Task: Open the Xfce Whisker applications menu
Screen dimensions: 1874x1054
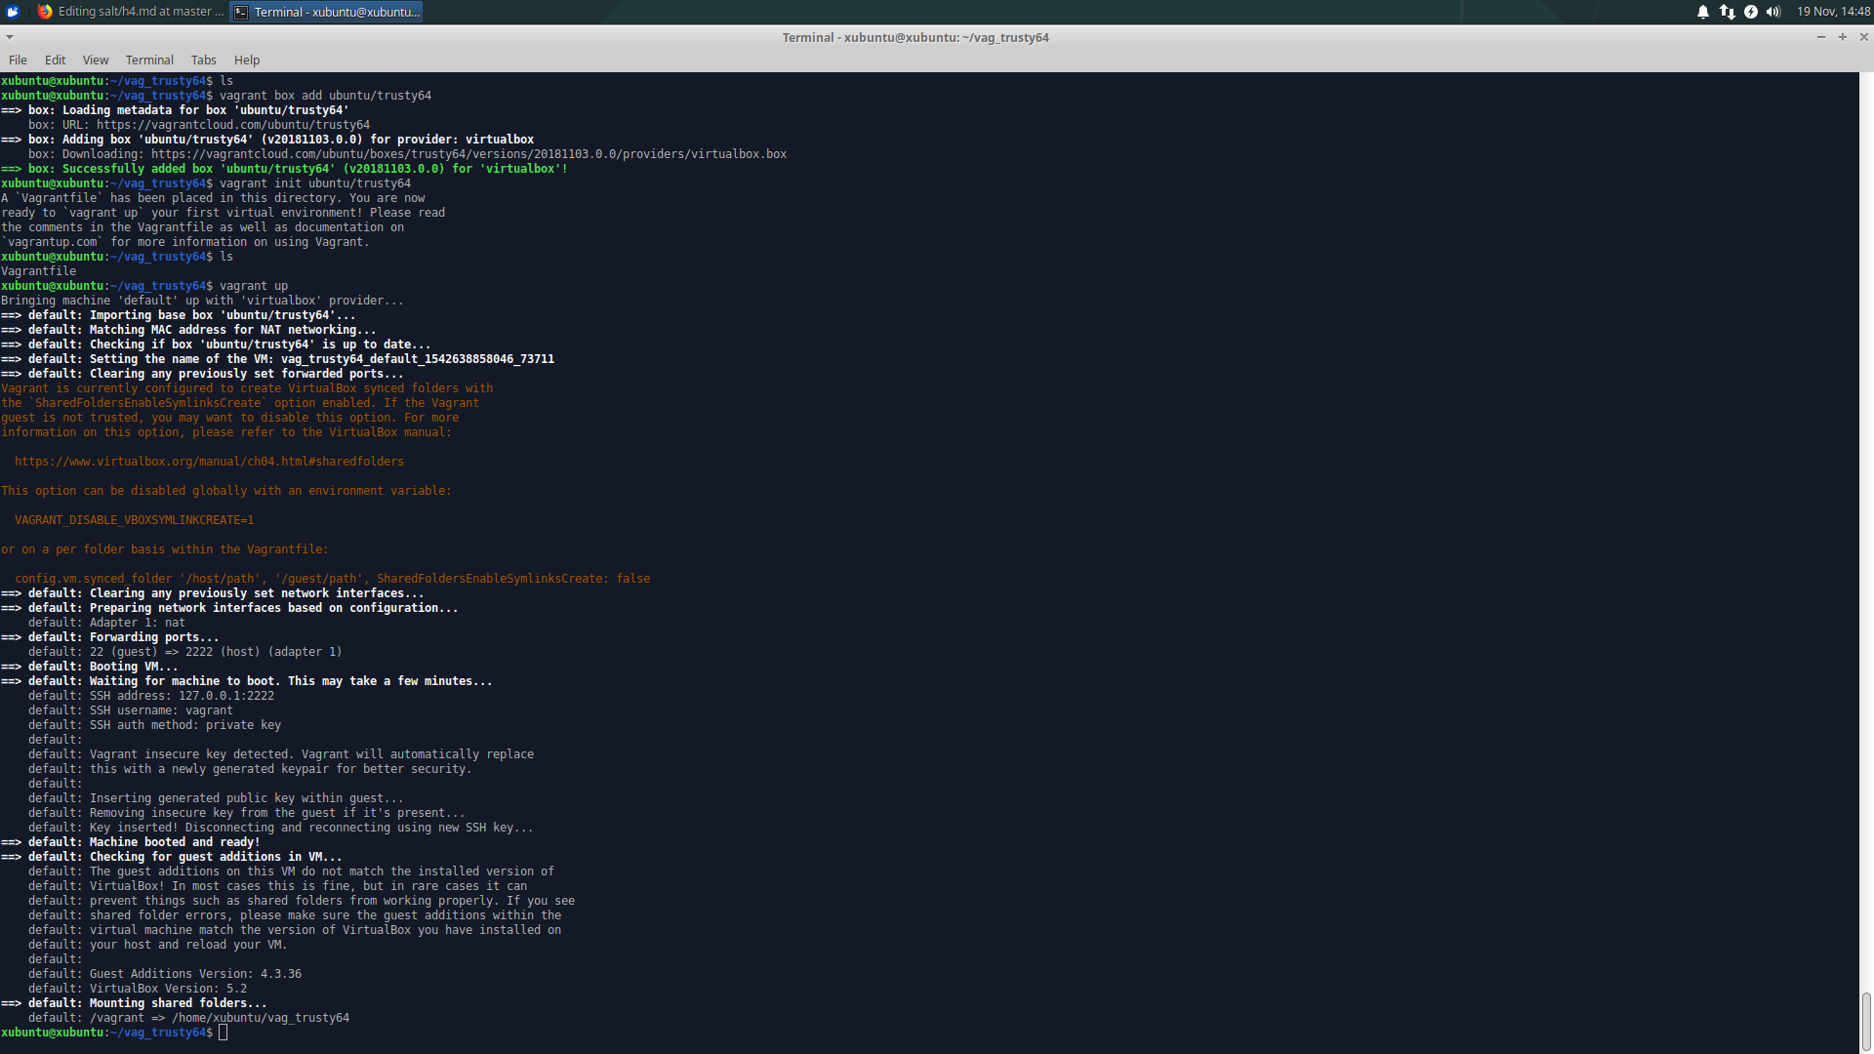Action: coord(13,12)
